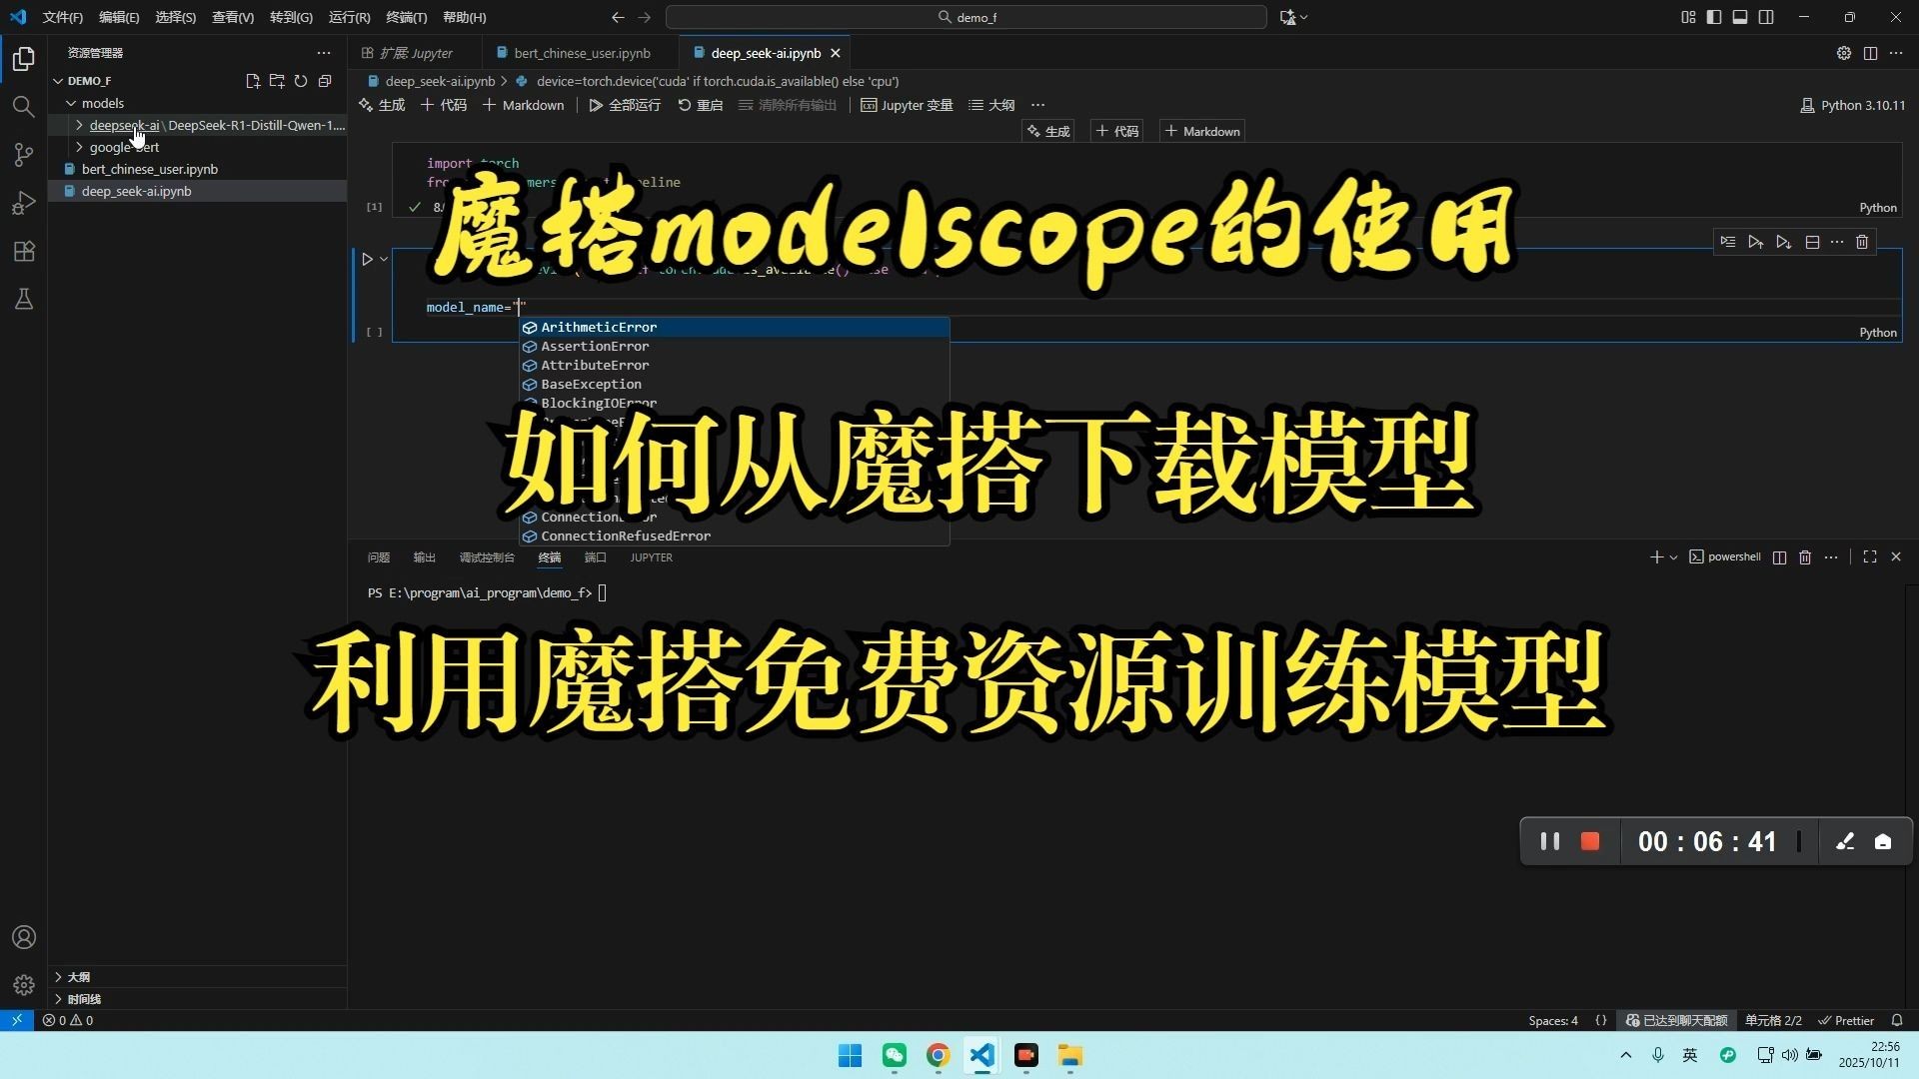Viewport: 1919px width, 1079px height.
Task: Select the Python 3.10.11 kernel button
Action: pyautogui.click(x=1852, y=105)
